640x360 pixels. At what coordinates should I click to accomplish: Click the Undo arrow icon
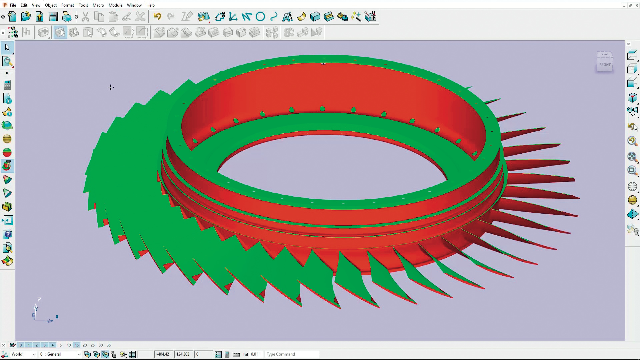click(157, 17)
